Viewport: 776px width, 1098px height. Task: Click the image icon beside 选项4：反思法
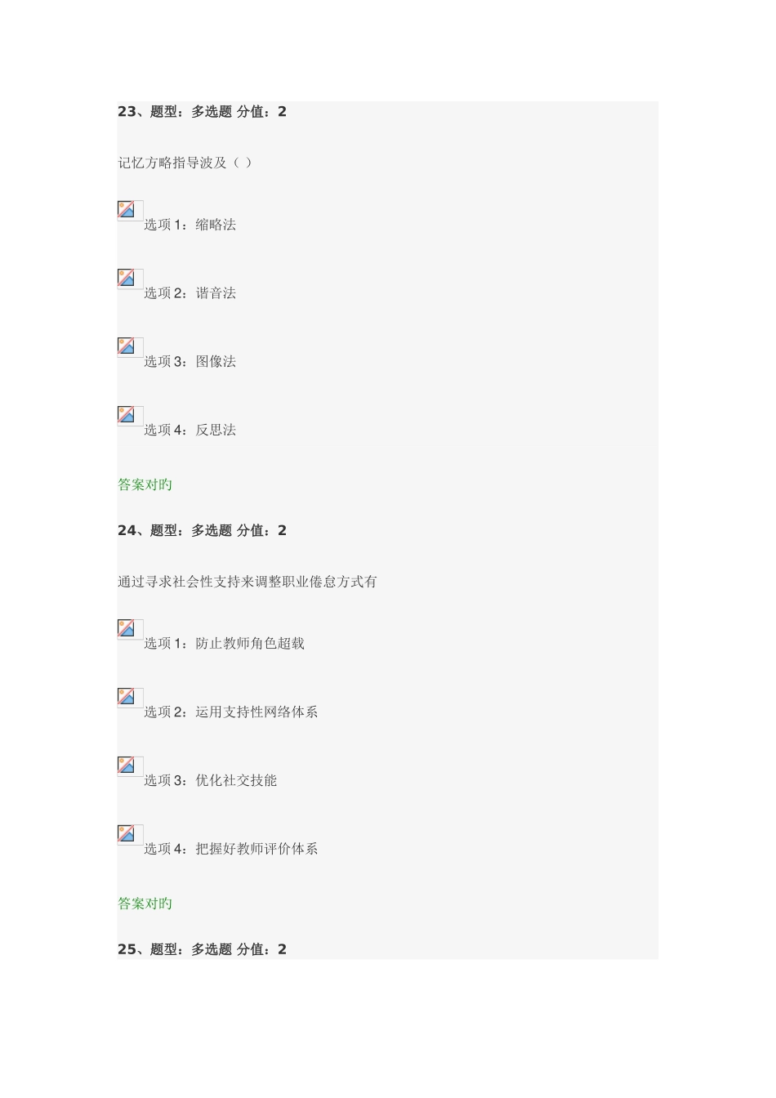(x=127, y=416)
